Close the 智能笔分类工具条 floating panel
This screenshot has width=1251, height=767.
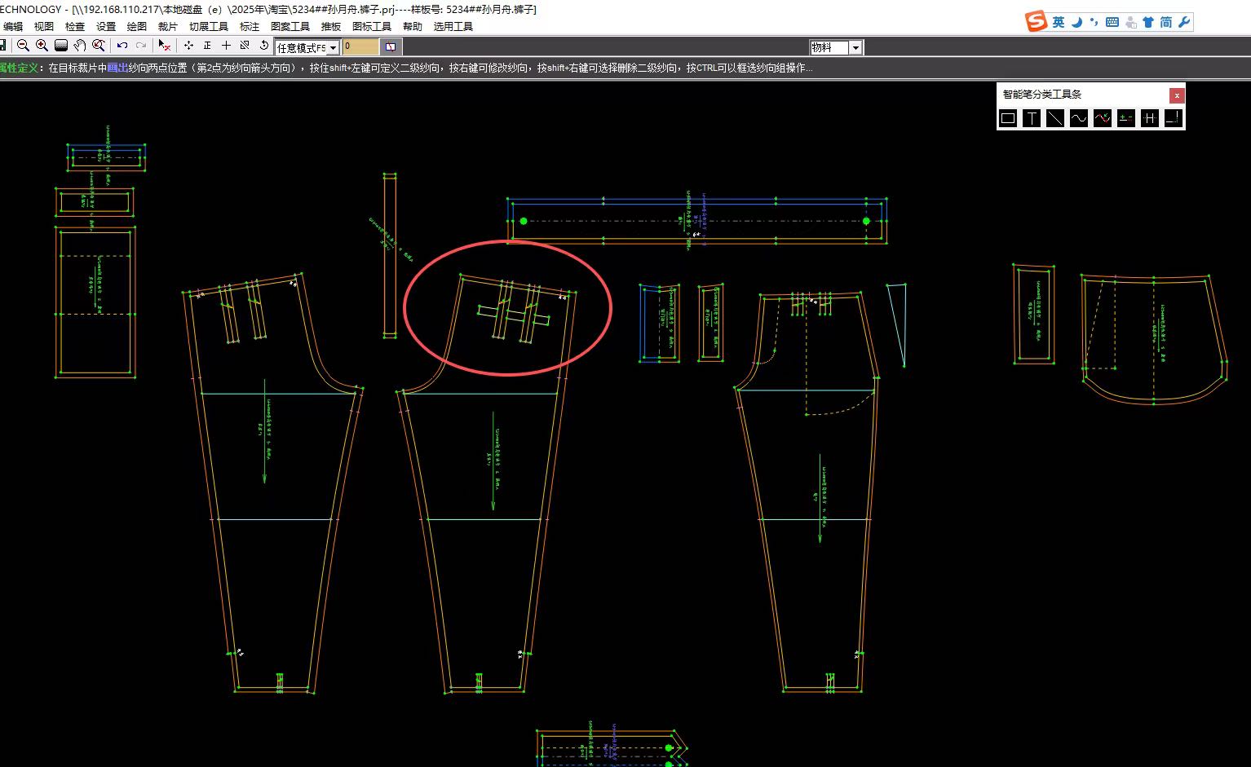click(x=1176, y=95)
